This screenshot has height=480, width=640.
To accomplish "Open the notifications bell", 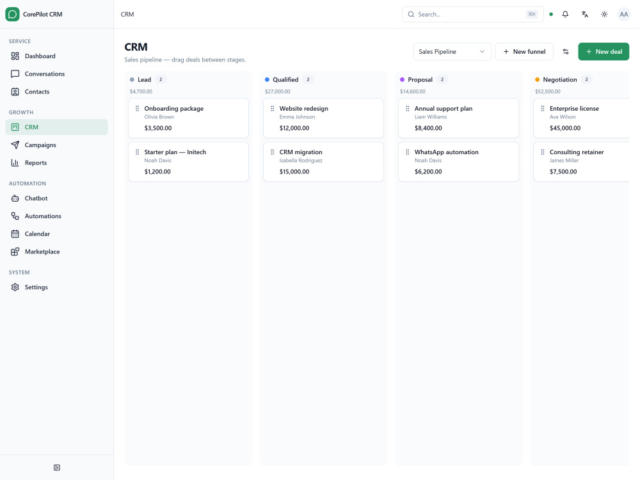I will pos(565,14).
